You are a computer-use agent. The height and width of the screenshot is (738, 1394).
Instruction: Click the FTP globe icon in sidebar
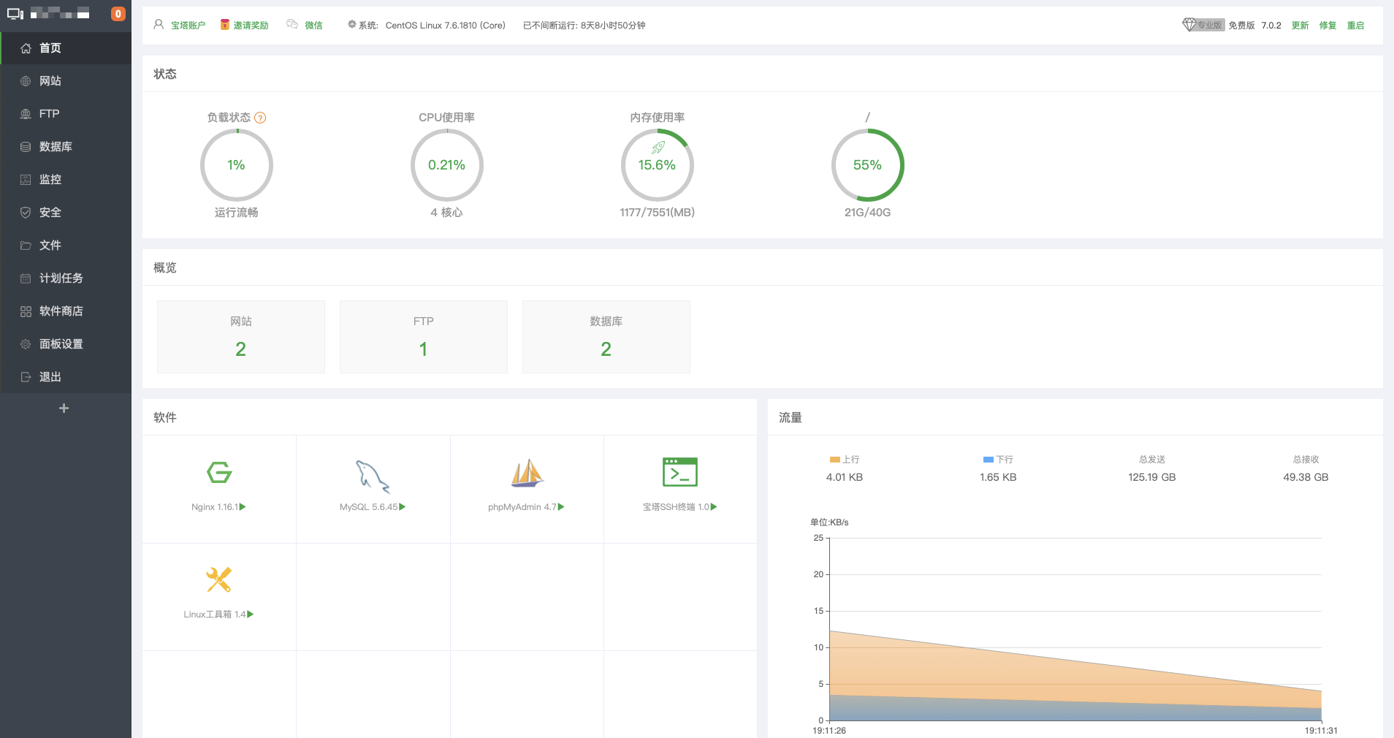26,114
